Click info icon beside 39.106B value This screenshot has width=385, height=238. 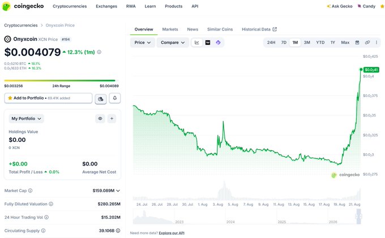pyautogui.click(x=118, y=231)
